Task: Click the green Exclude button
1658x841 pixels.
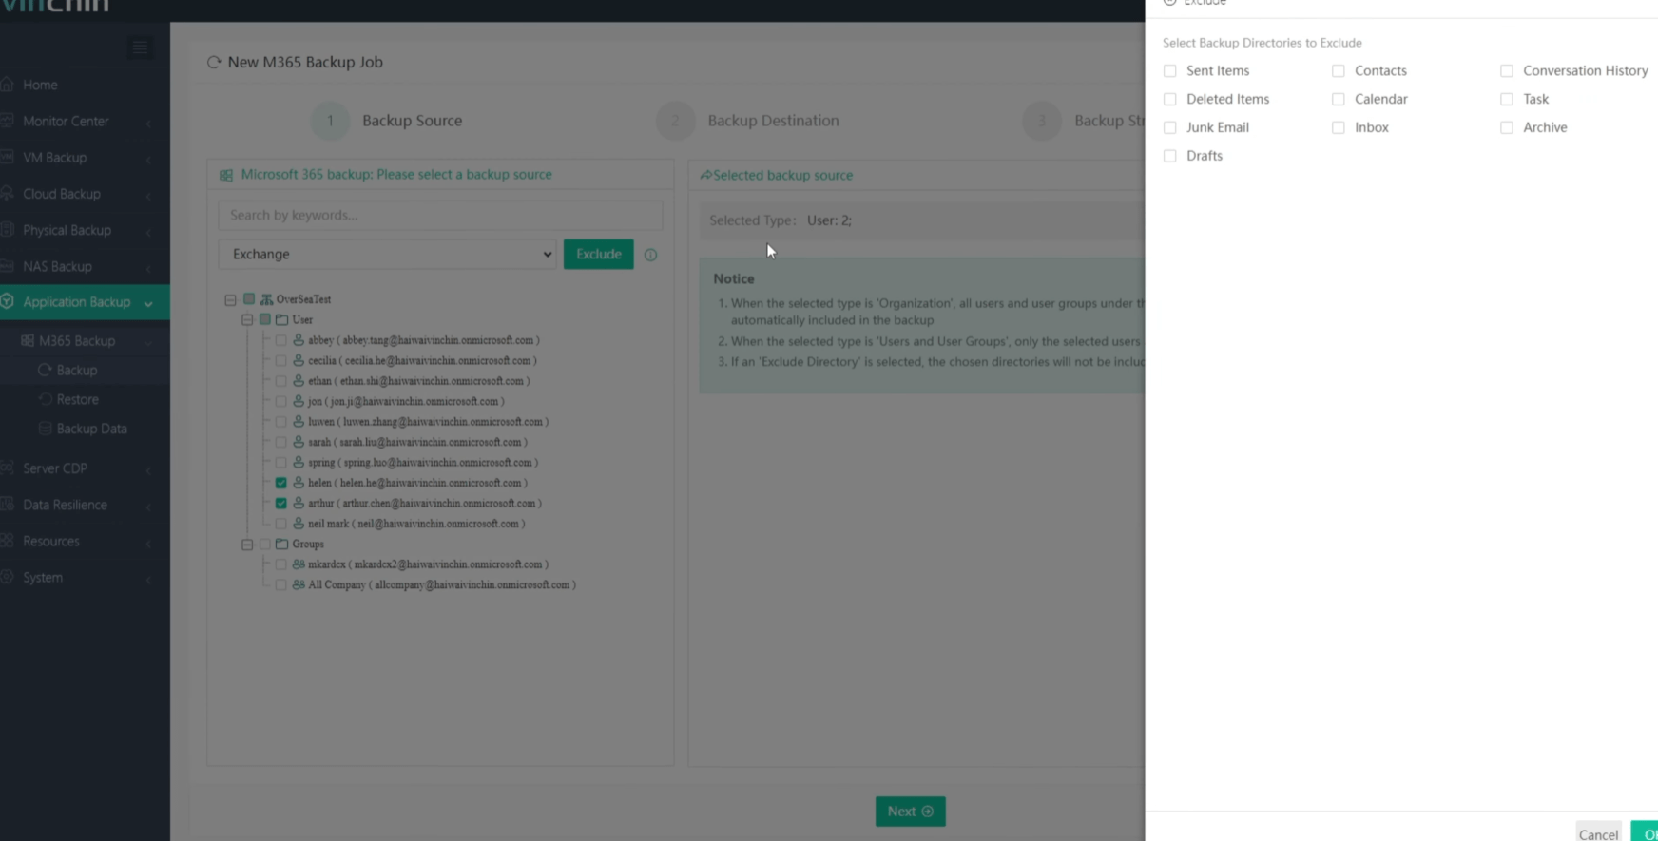Action: point(598,254)
